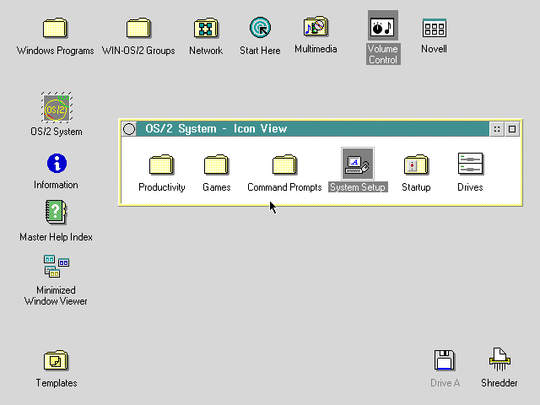Click the "Drive A" label text
540x405 pixels.
click(x=445, y=383)
